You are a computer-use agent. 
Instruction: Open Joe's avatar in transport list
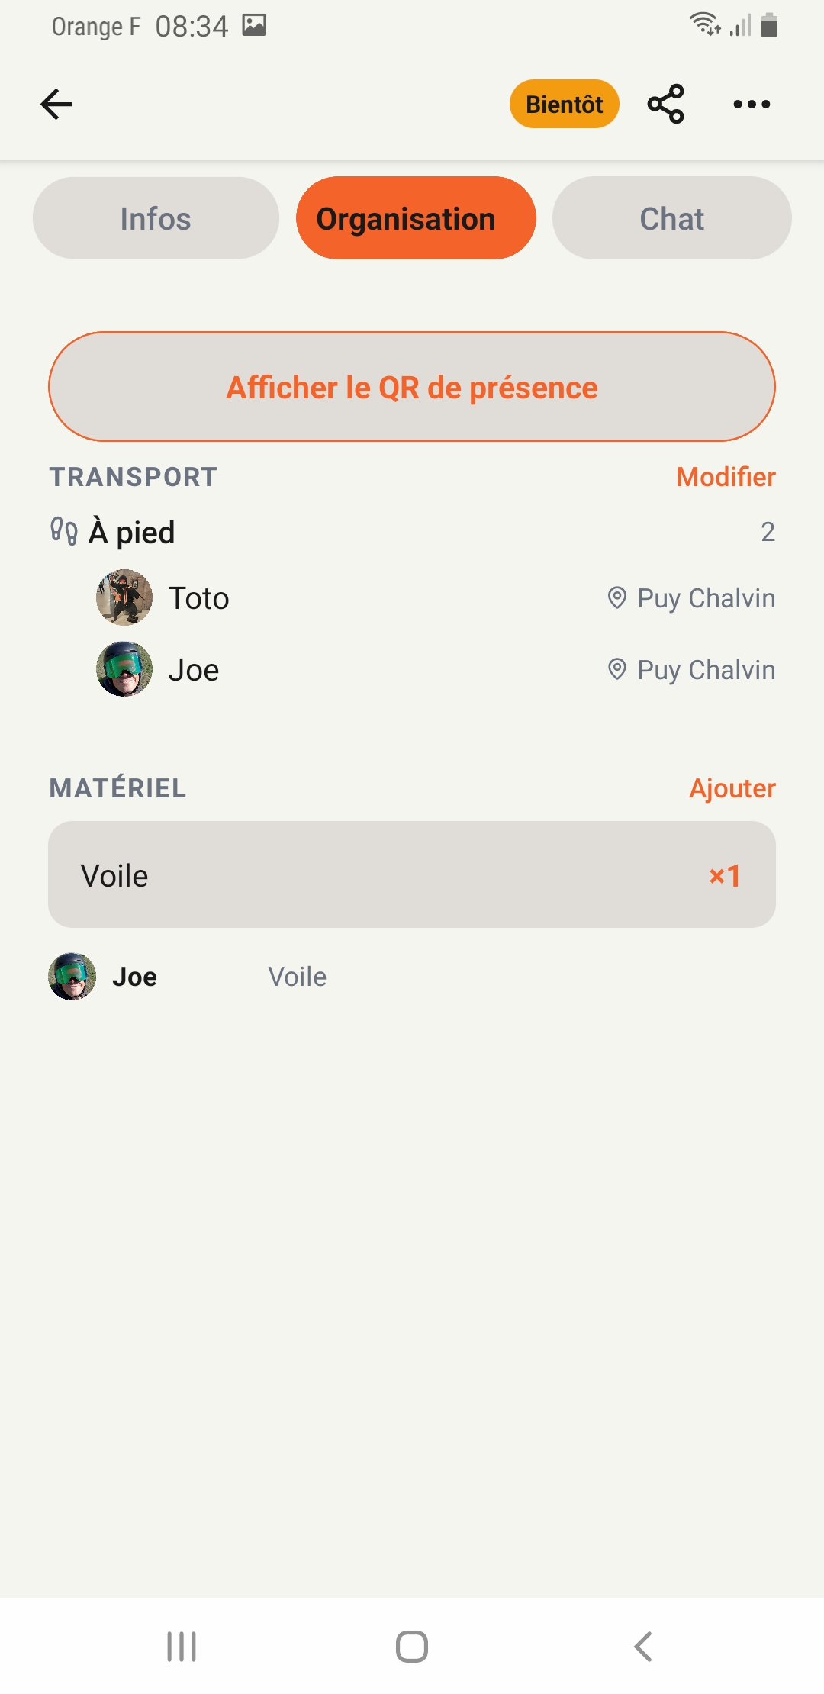(124, 669)
